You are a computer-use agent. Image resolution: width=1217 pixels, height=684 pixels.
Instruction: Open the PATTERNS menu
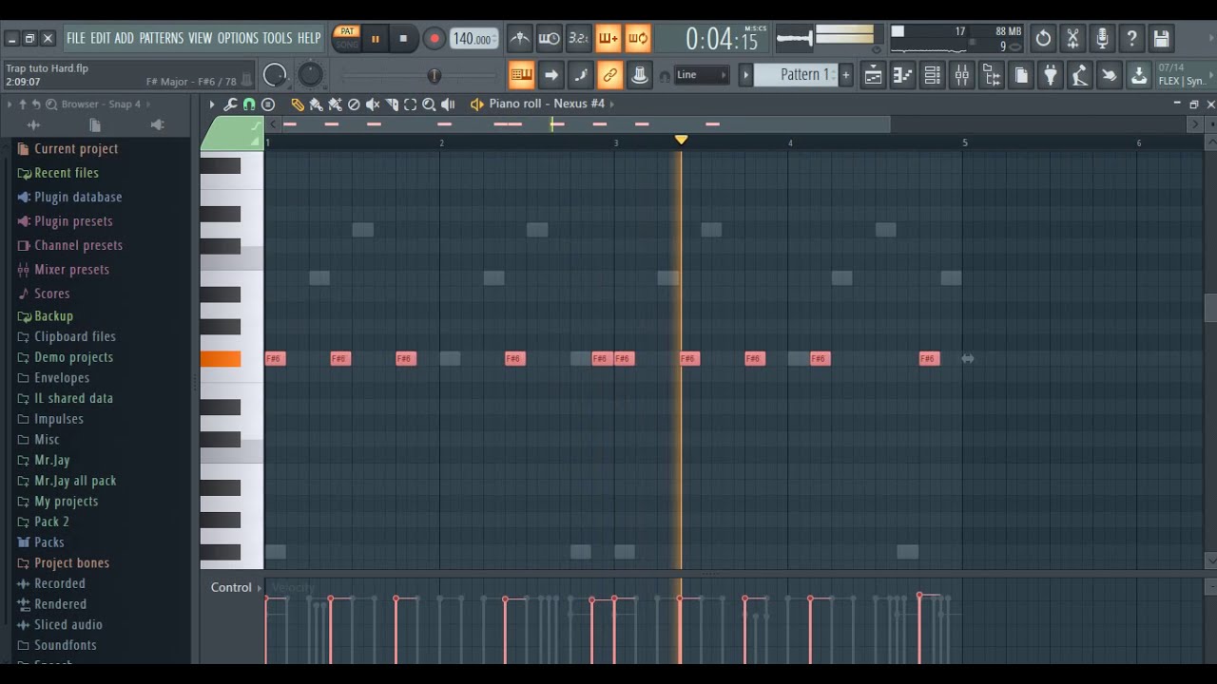point(161,38)
